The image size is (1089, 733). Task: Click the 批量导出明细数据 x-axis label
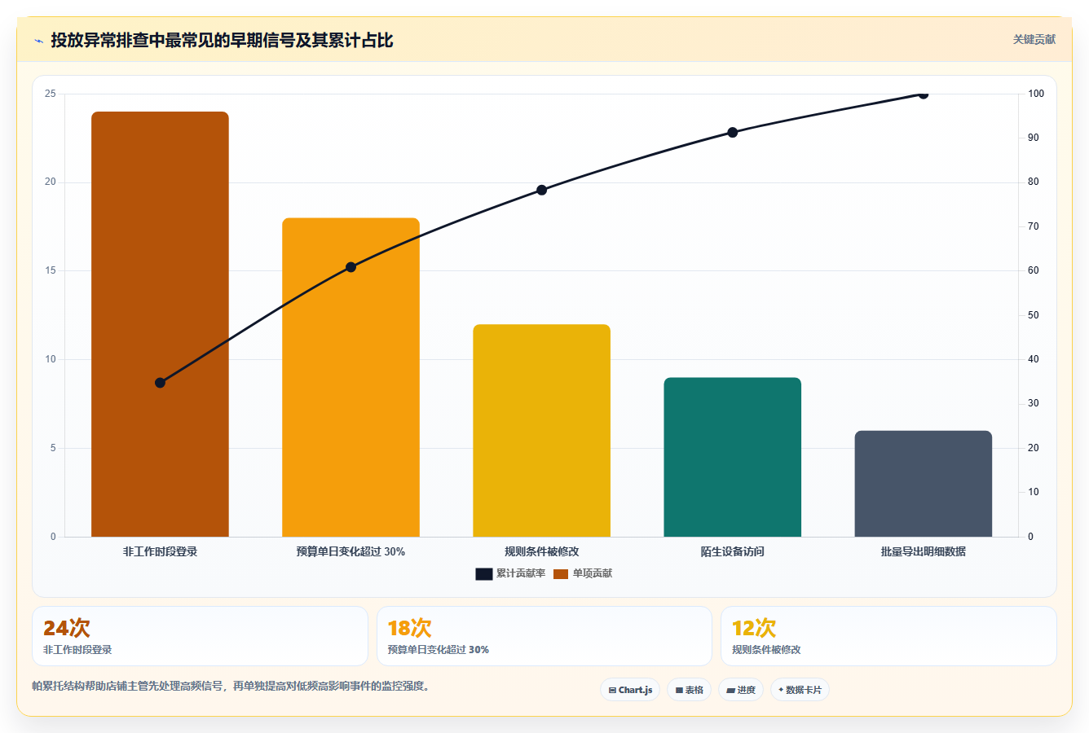coord(923,551)
